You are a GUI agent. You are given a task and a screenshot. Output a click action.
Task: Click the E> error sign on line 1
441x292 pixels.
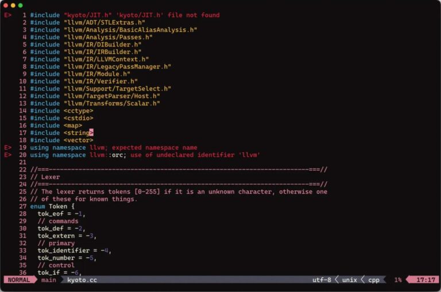[7, 15]
